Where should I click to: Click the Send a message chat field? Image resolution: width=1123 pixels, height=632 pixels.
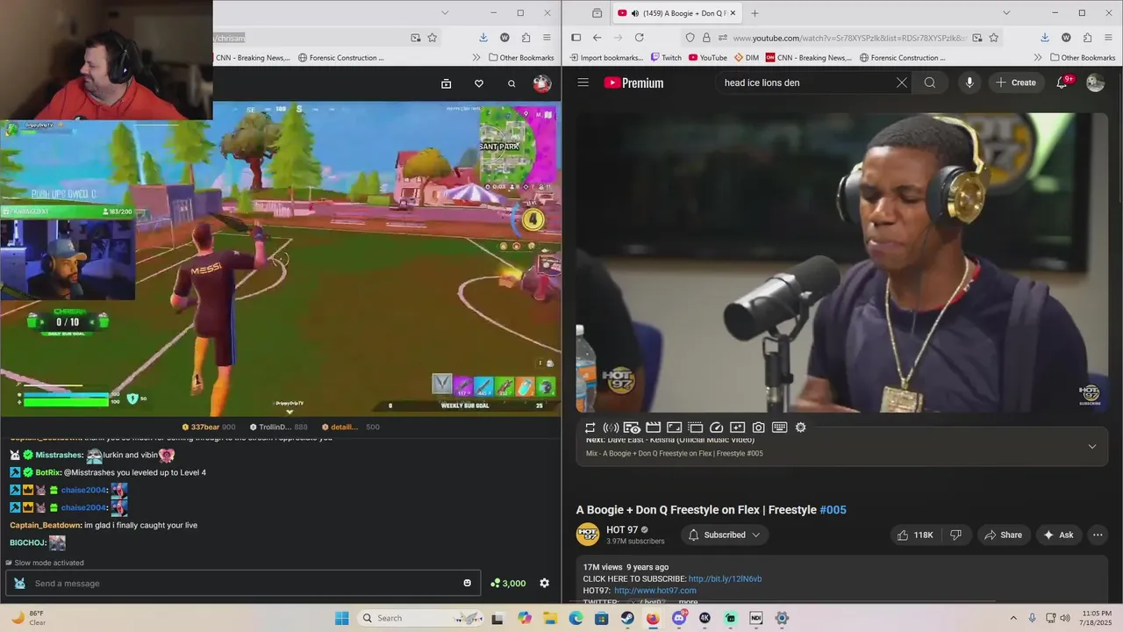(x=242, y=583)
